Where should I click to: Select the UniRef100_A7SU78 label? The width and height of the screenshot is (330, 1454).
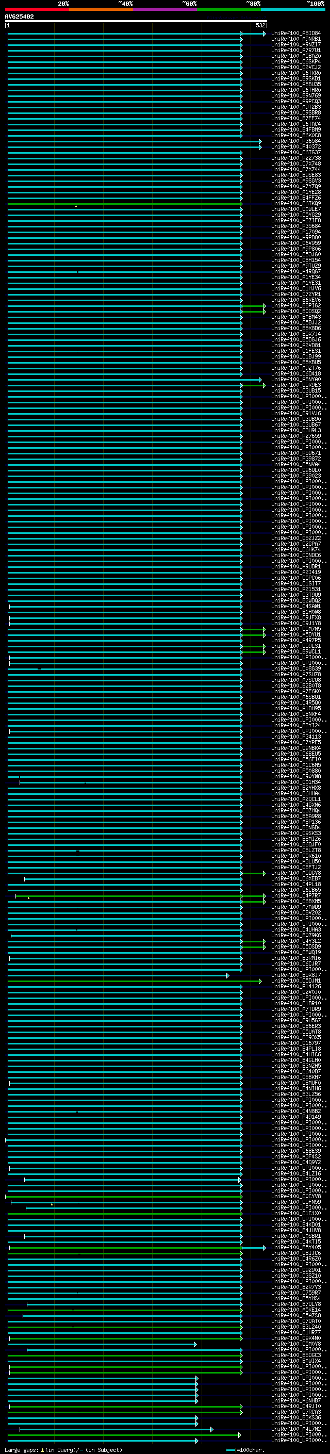295,674
